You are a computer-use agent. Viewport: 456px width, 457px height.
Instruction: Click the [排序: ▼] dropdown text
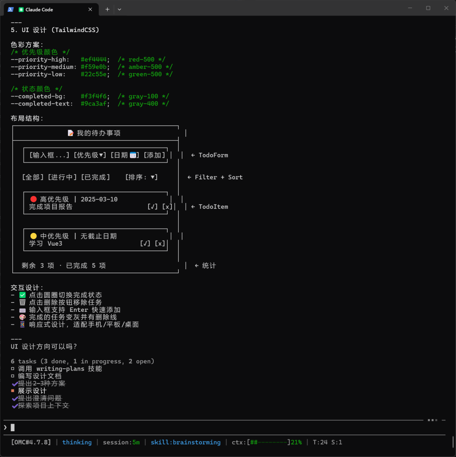tap(141, 177)
